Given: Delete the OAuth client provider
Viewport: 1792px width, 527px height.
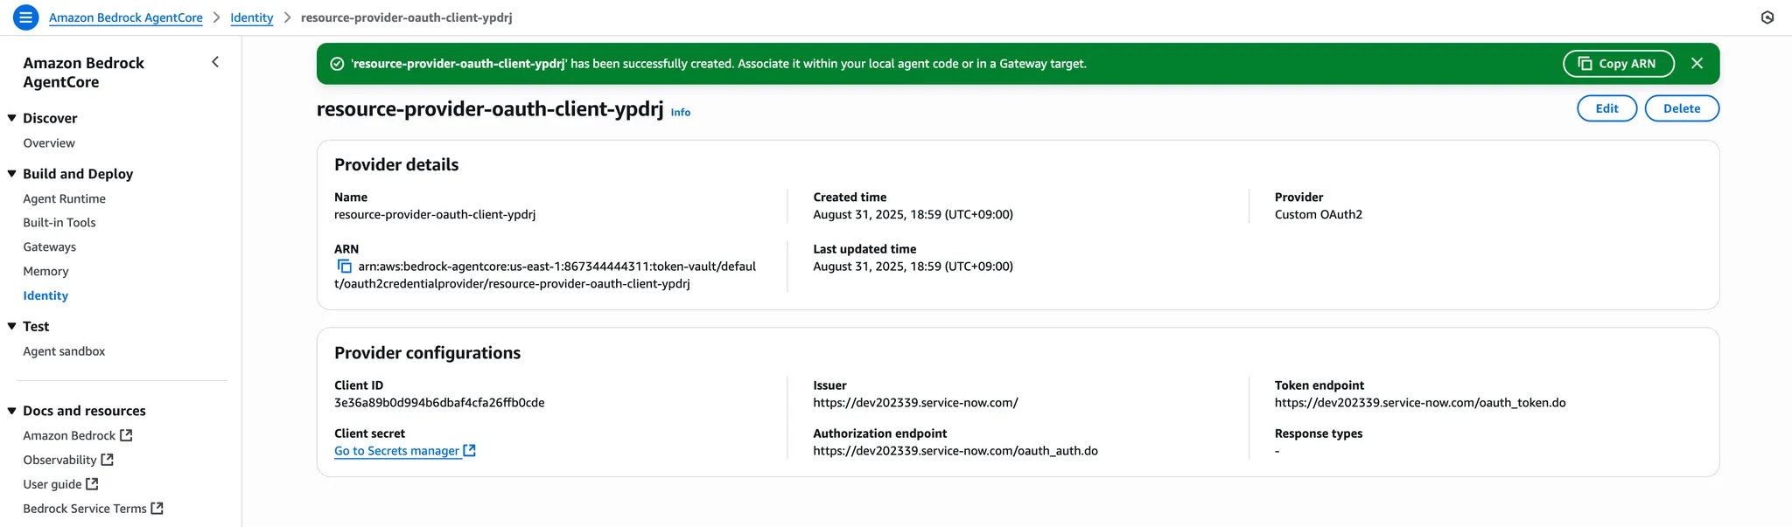Looking at the screenshot, I should (1682, 108).
